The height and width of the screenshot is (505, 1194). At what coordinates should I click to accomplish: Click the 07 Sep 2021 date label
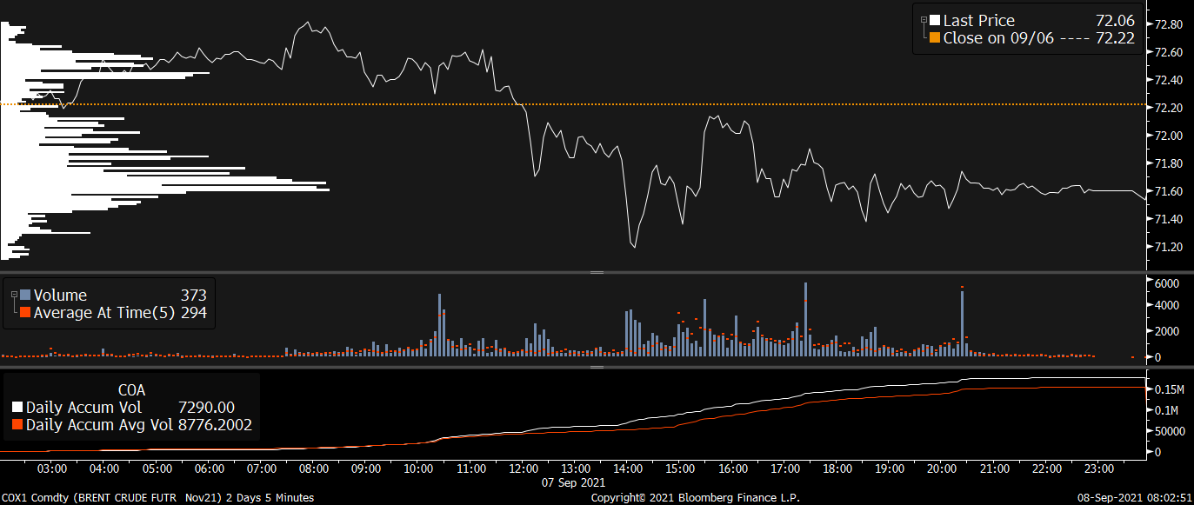(572, 482)
